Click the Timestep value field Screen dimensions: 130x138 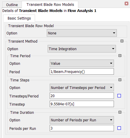point(82,104)
